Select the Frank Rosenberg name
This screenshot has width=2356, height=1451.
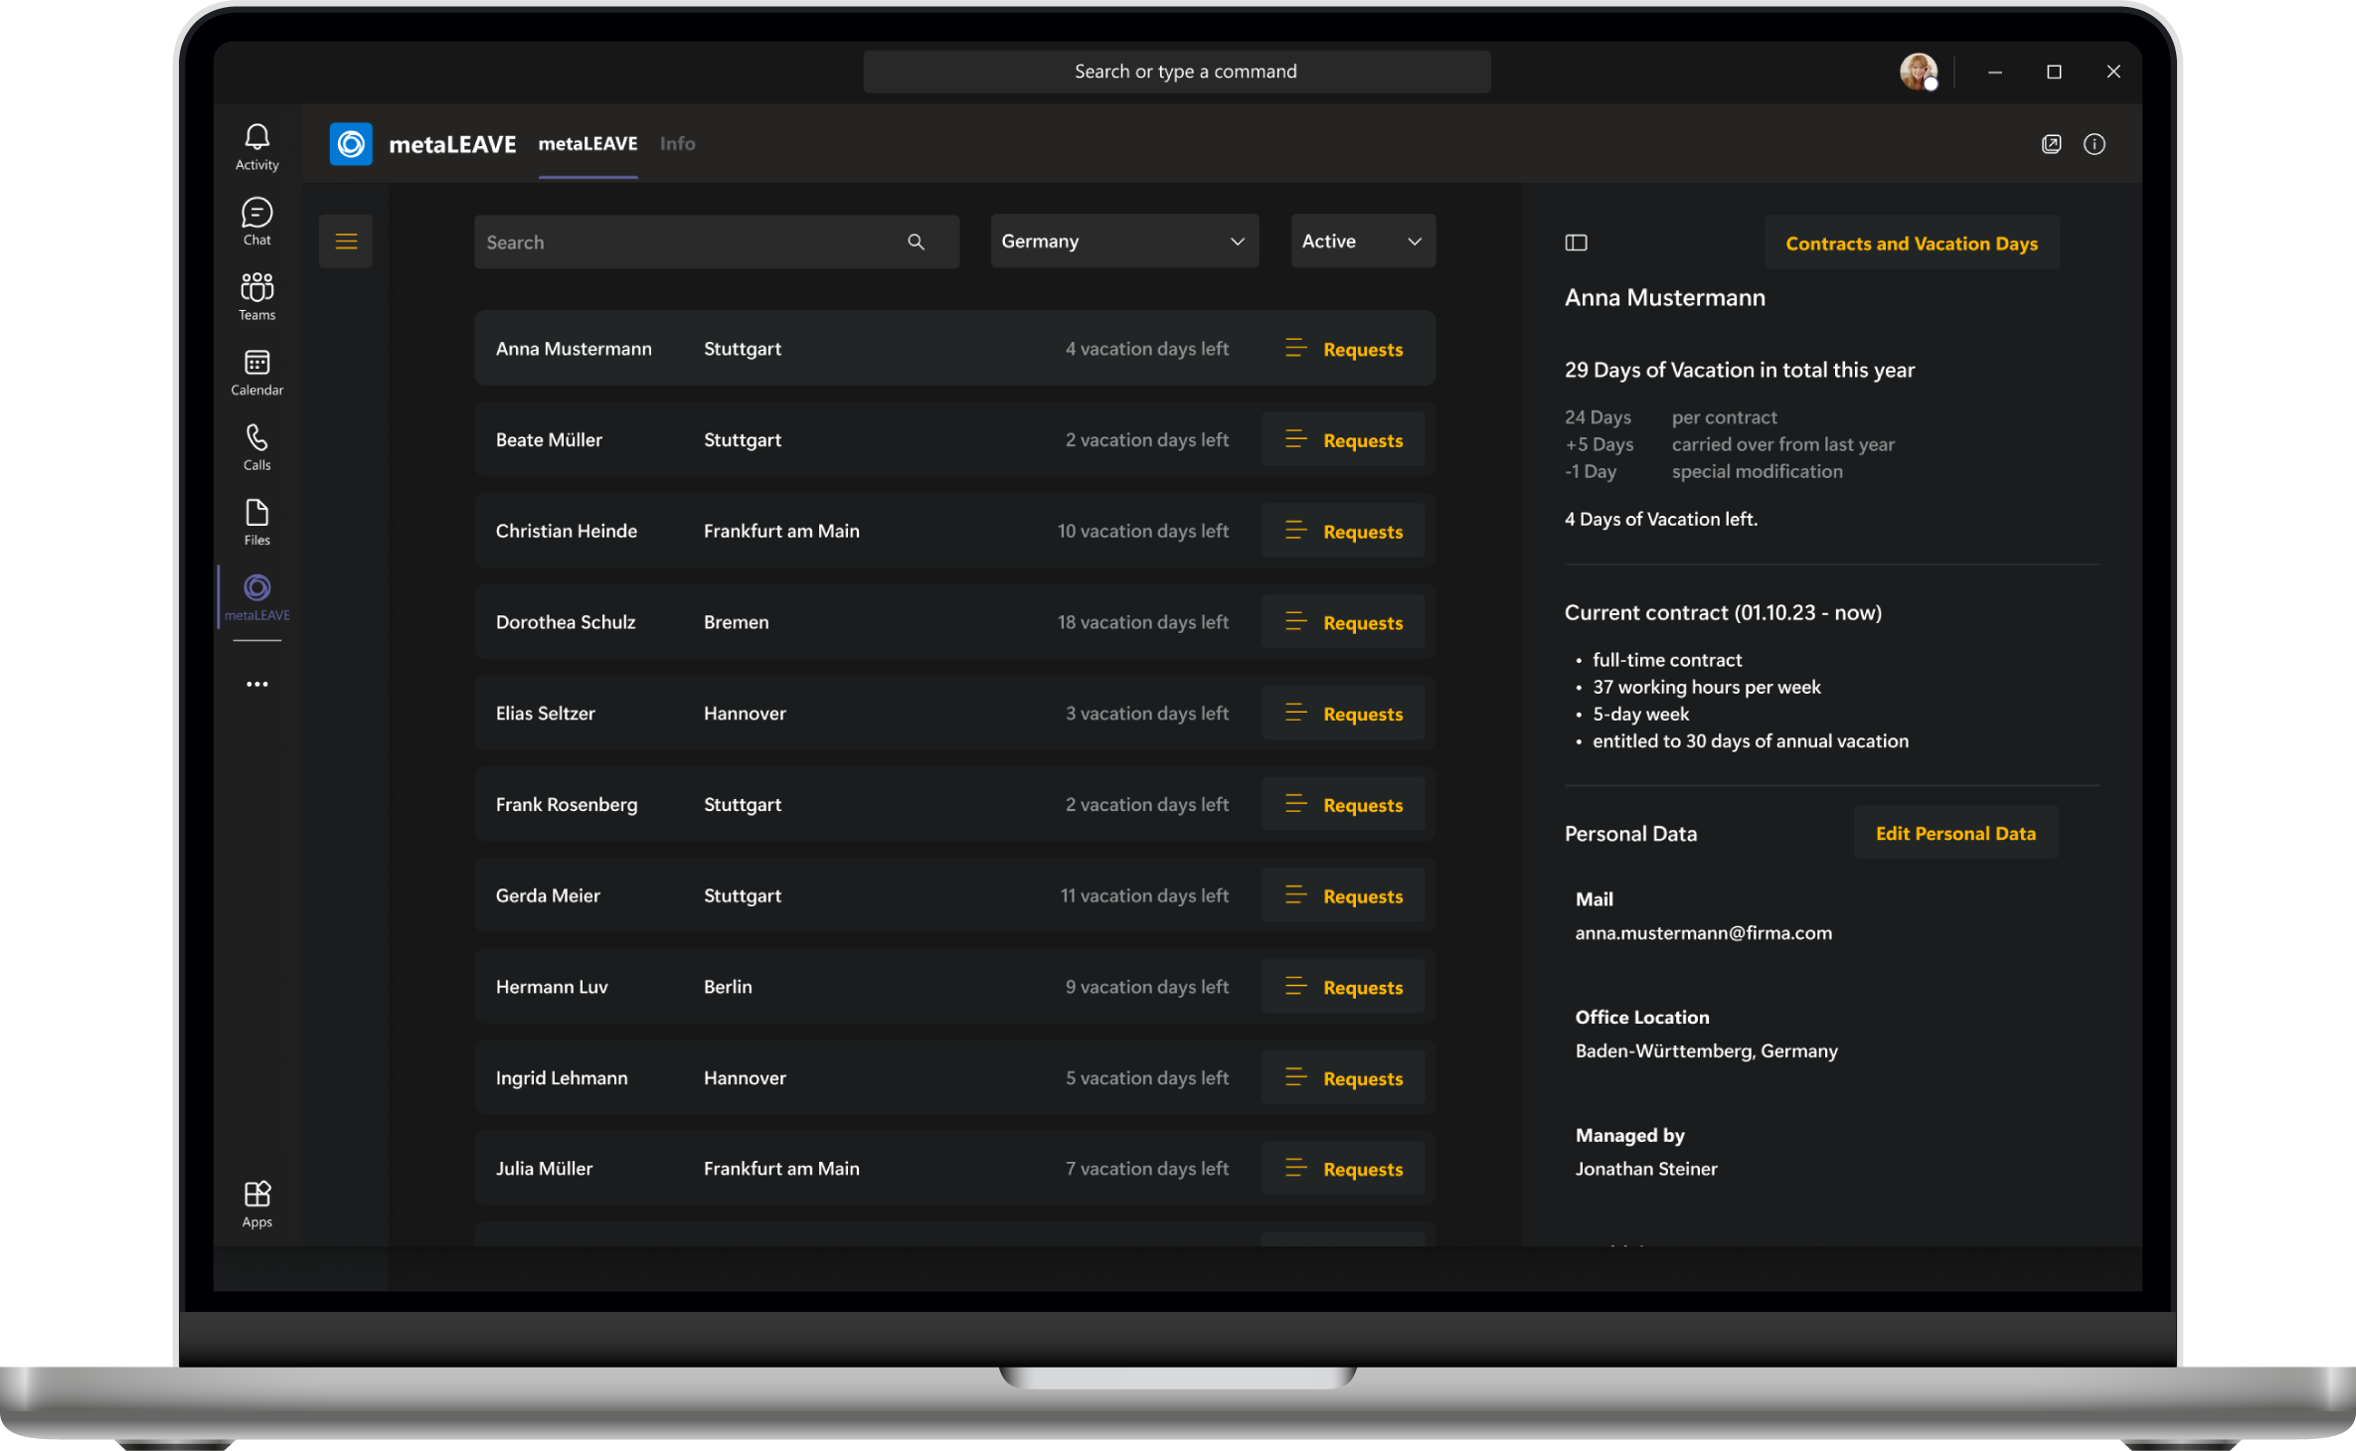pos(566,805)
